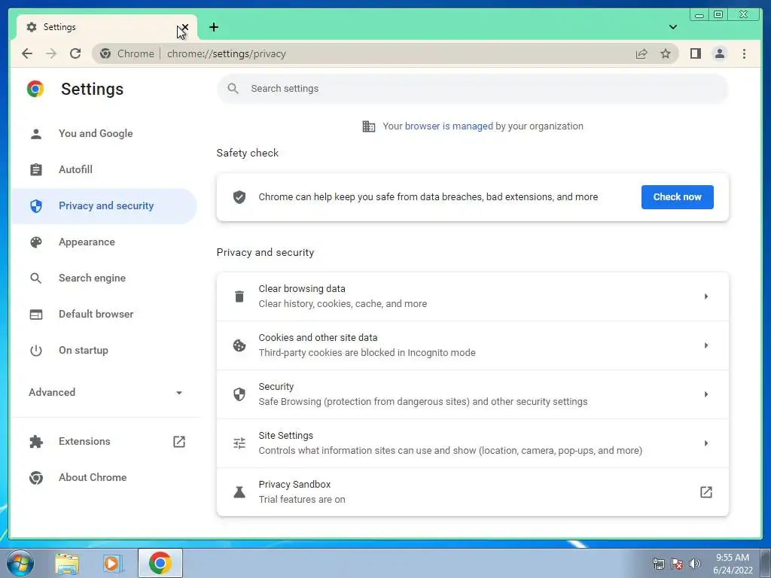Click the Chrome taskbar button

point(160,563)
